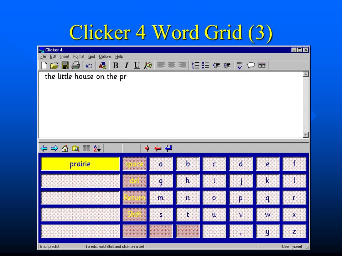342x256 pixels.
Task: Click the document scrollbar down arrow
Action: (x=306, y=135)
